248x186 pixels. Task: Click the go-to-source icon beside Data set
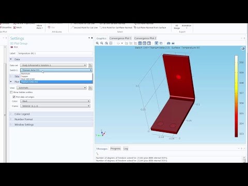(x=90, y=65)
